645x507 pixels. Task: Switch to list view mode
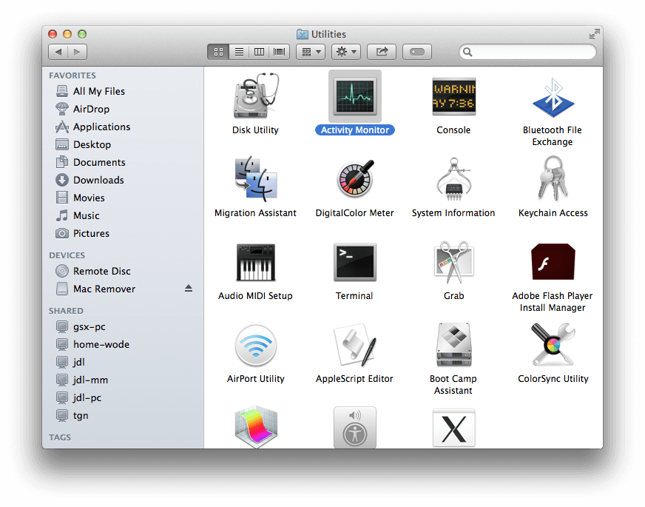(x=239, y=52)
